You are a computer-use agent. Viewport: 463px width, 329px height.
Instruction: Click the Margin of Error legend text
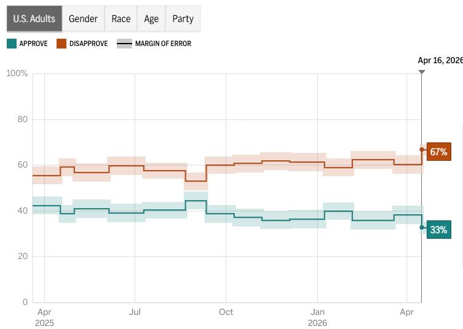163,44
